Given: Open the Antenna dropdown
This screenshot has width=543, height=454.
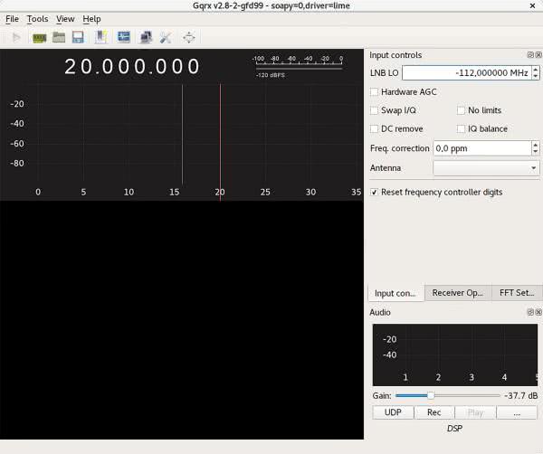Looking at the screenshot, I should click(486, 168).
